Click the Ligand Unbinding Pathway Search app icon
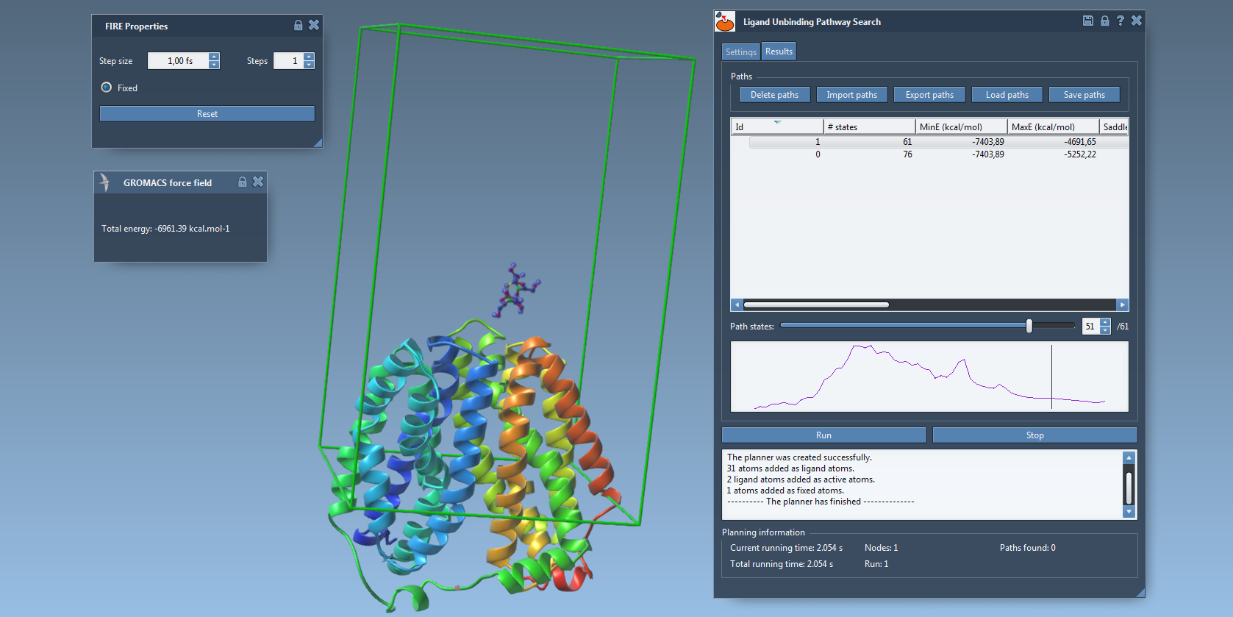 tap(725, 22)
